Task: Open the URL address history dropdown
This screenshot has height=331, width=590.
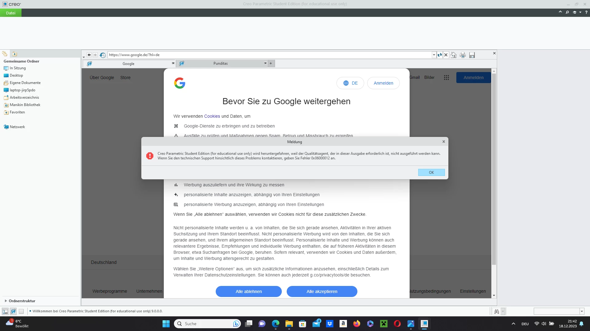Action: 434,55
